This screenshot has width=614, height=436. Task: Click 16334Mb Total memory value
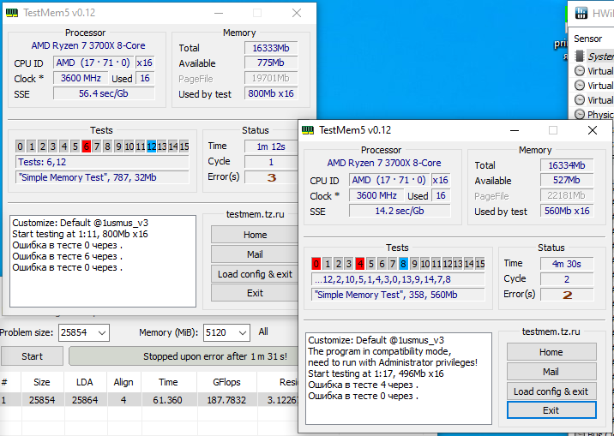[x=567, y=165]
